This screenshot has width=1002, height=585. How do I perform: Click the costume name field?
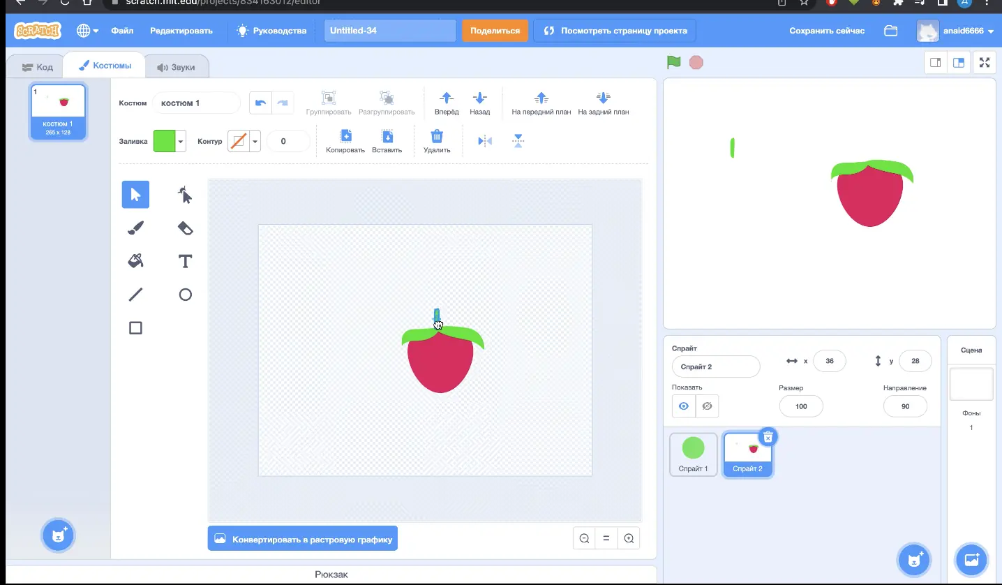[197, 103]
